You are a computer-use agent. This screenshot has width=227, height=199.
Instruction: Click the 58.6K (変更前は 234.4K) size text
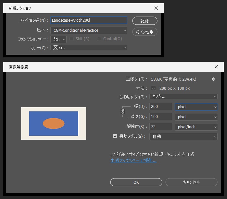(174, 79)
